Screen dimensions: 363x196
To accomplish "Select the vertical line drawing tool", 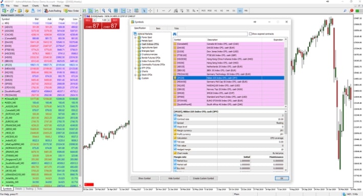I will 157,11.
